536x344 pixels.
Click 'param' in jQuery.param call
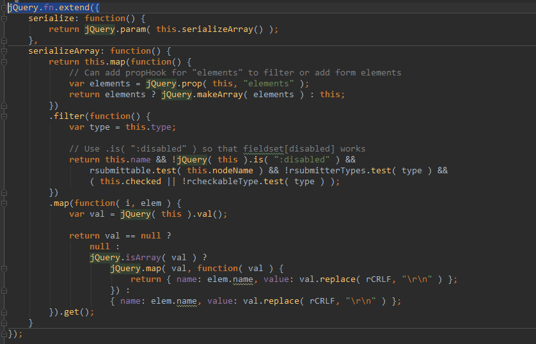coord(133,29)
